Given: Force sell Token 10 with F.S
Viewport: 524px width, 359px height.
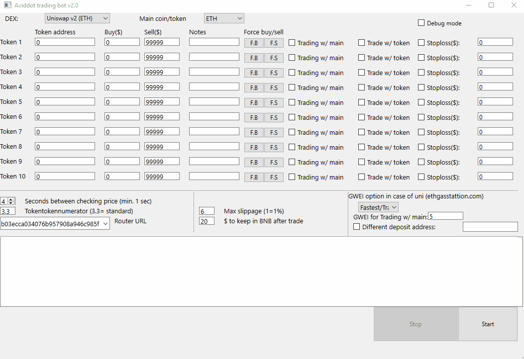Looking at the screenshot, I should (x=274, y=178).
